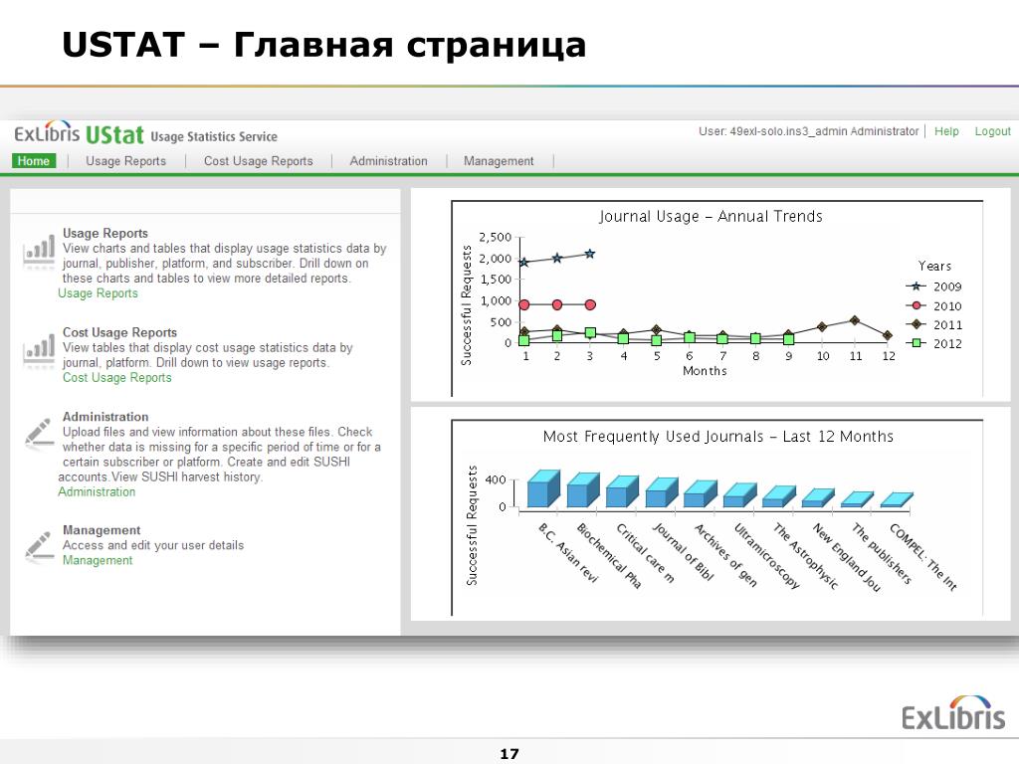
Task: Click the Logout link
Action: pyautogui.click(x=992, y=131)
